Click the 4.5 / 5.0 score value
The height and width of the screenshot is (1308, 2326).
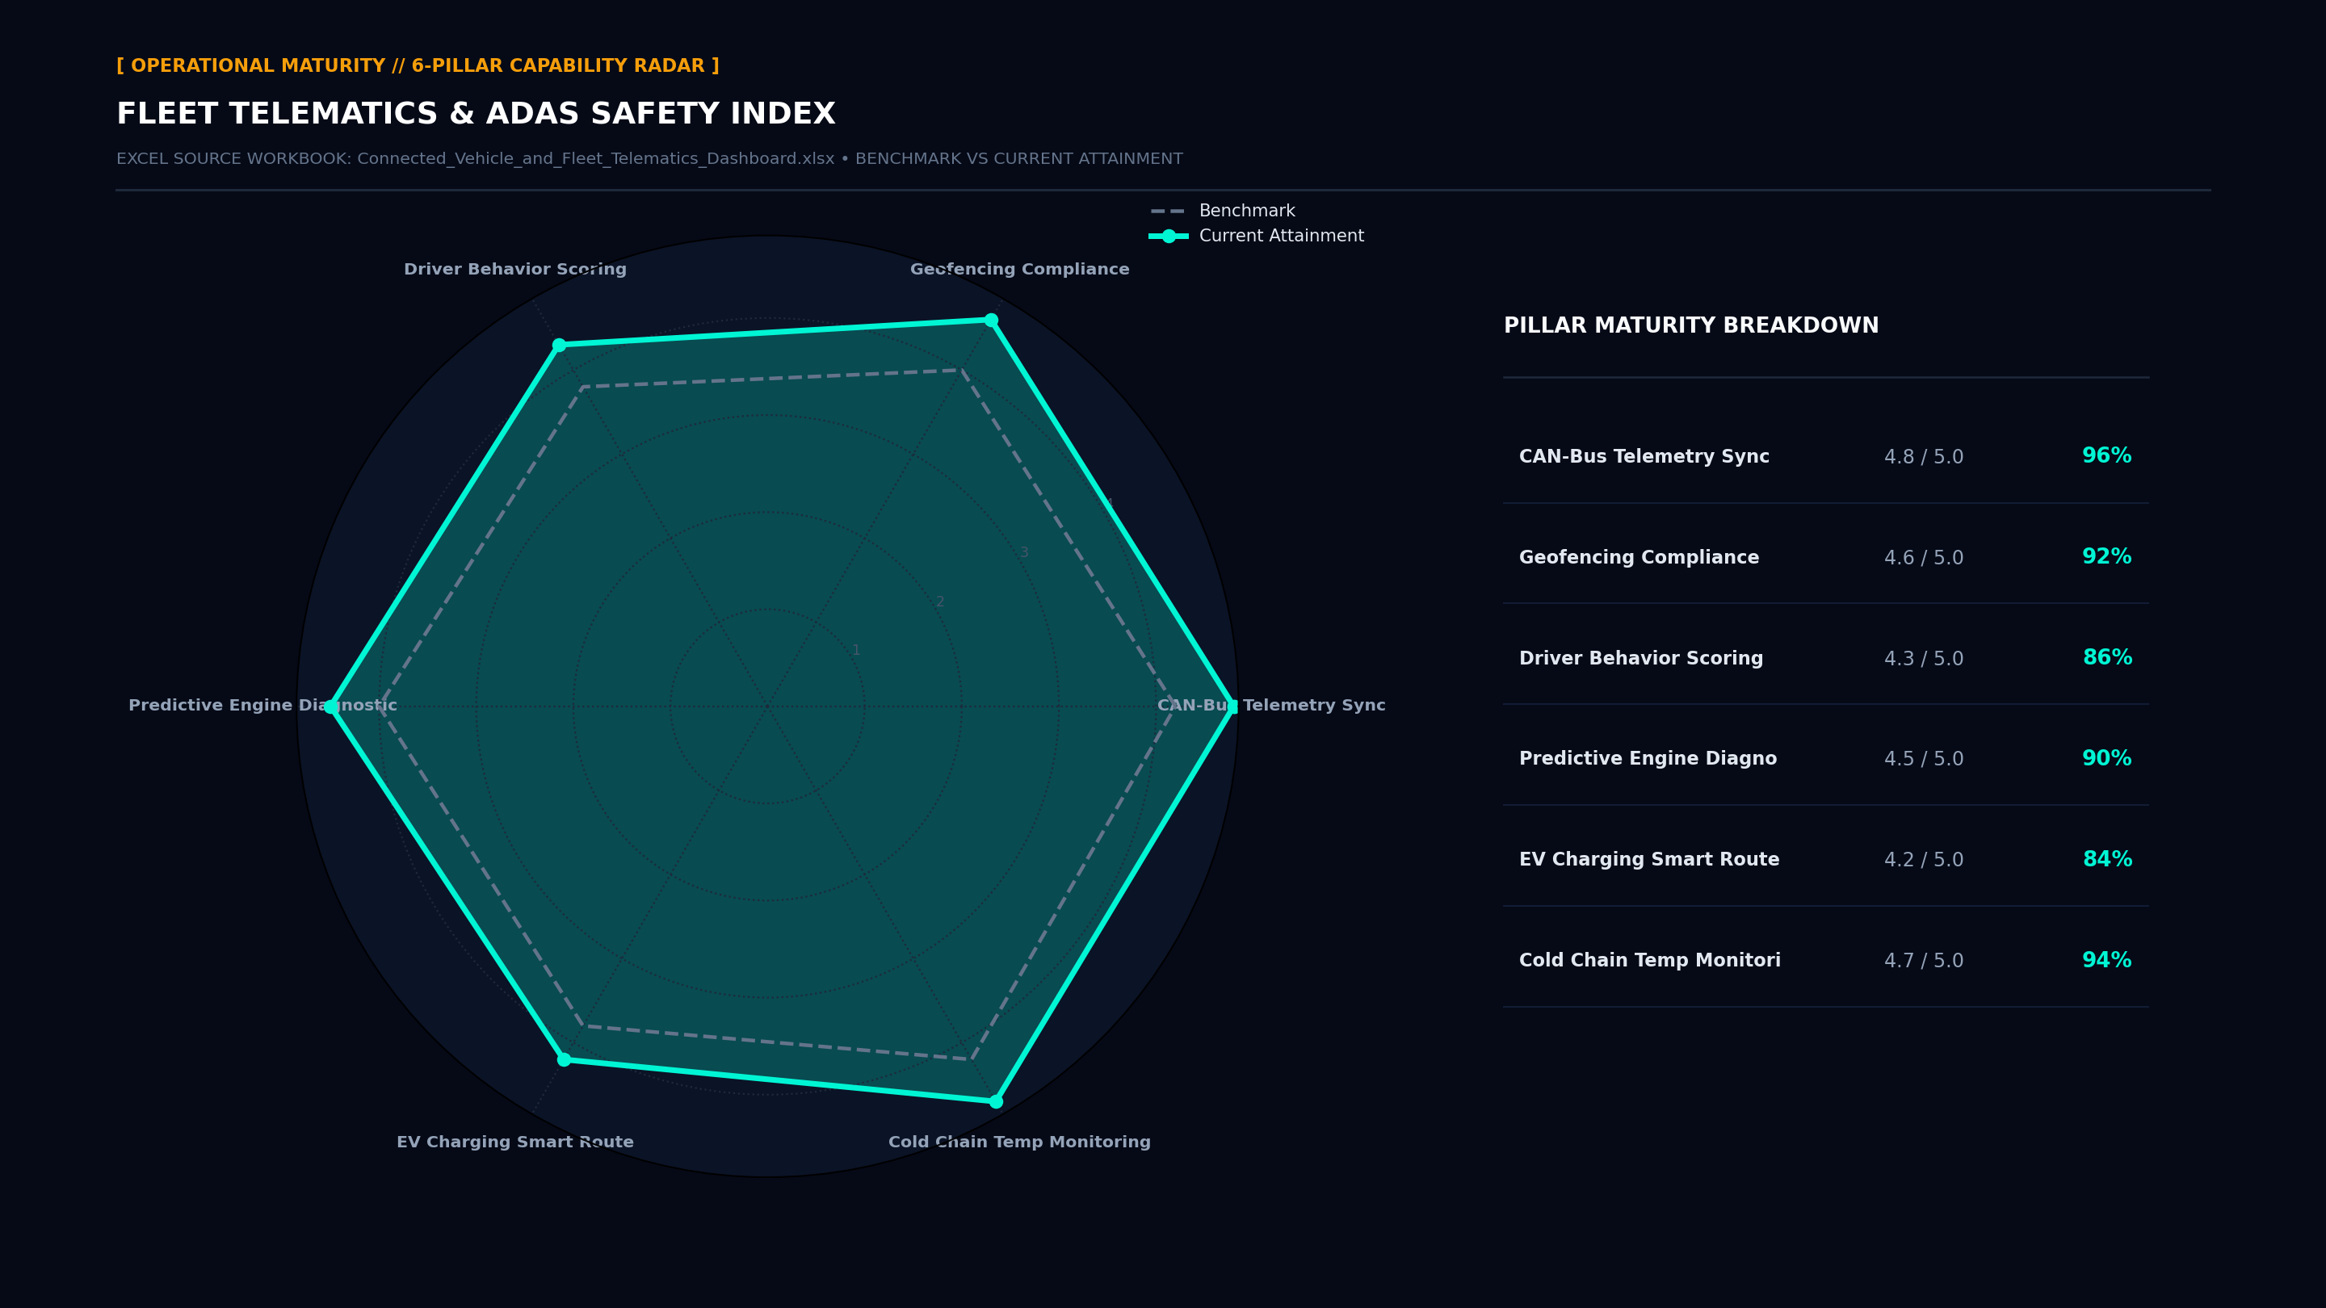point(1924,760)
